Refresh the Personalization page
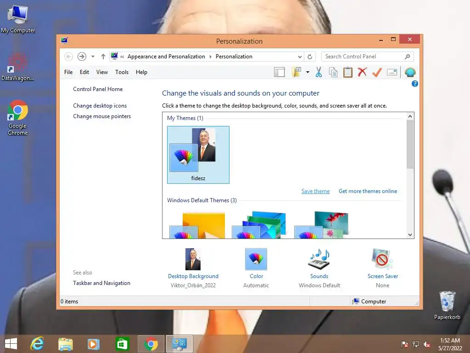 [310, 57]
